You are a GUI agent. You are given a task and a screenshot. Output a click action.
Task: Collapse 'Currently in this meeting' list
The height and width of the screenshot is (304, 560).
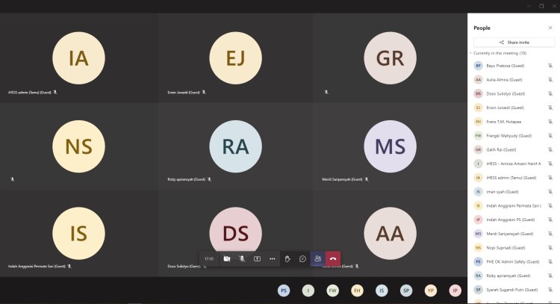click(471, 53)
